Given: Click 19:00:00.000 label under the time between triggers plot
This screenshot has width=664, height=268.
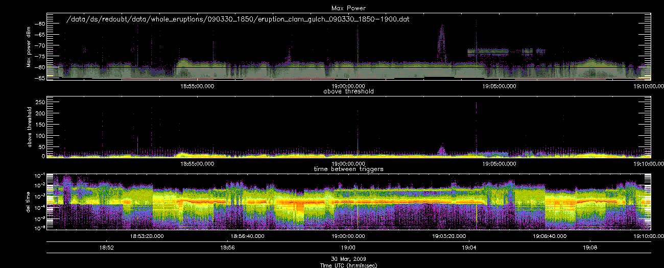Looking at the screenshot, I should point(348,236).
